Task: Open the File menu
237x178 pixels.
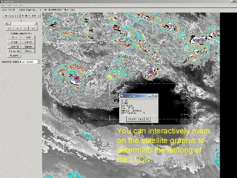Action: pyautogui.click(x=3, y=5)
